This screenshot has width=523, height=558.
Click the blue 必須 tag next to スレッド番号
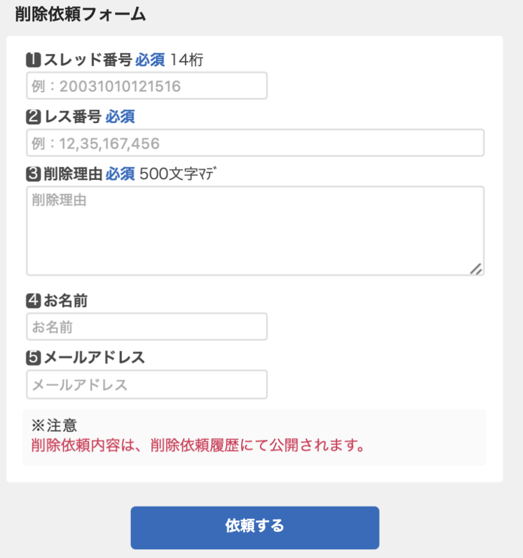click(x=150, y=59)
